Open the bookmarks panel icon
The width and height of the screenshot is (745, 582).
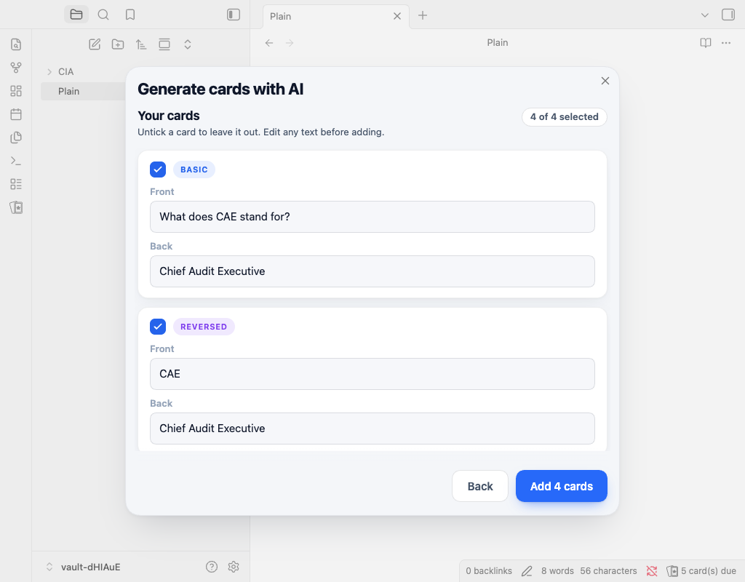click(x=130, y=15)
